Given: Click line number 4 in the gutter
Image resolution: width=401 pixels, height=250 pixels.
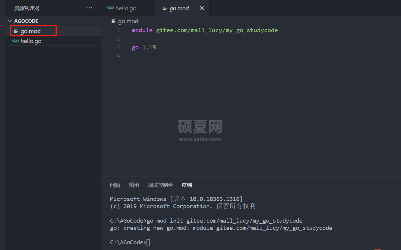Looking at the screenshot, I should pos(118,56).
